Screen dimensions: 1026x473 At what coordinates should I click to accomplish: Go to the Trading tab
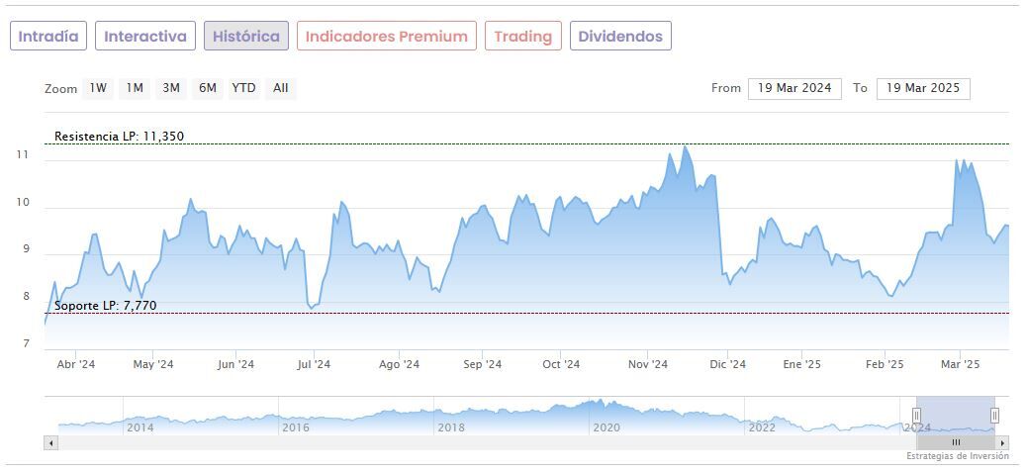click(x=522, y=37)
